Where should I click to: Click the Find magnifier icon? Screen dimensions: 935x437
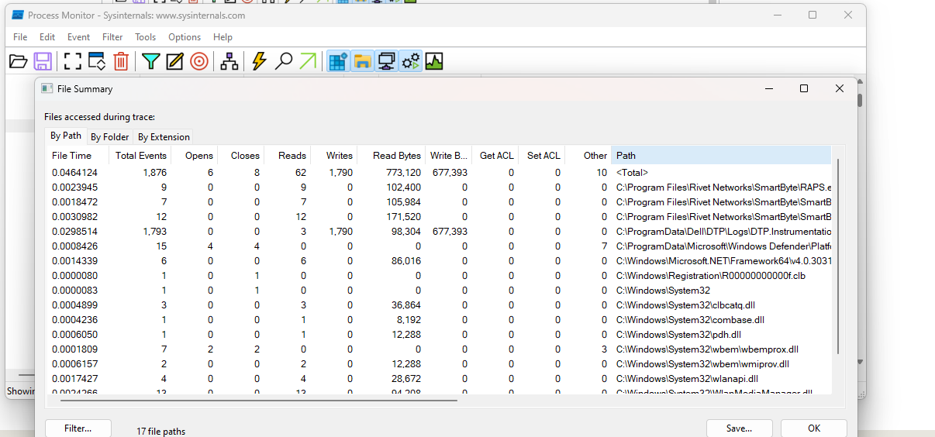(x=284, y=61)
